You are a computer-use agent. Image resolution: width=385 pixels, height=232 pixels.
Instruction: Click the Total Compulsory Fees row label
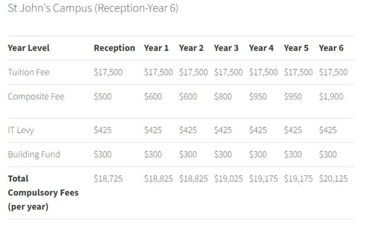[x=43, y=193]
